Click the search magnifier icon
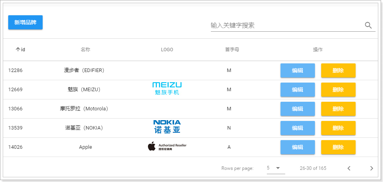Viewport: 383px width, 182px height. click(x=368, y=25)
